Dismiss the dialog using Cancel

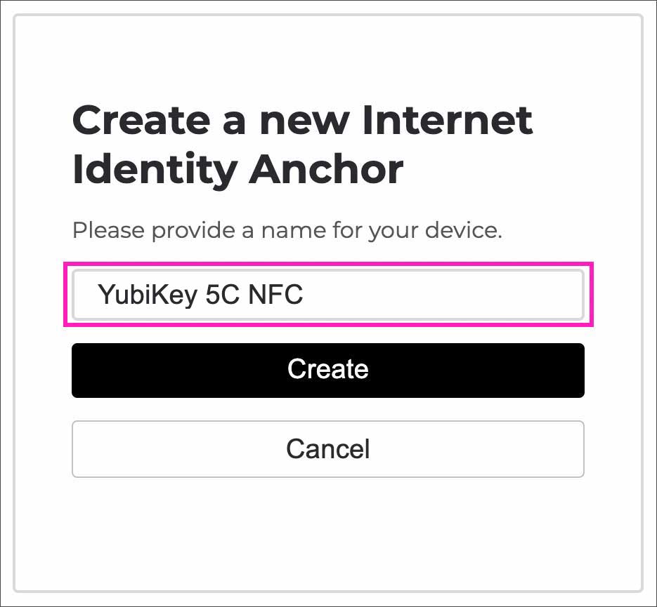coord(328,449)
